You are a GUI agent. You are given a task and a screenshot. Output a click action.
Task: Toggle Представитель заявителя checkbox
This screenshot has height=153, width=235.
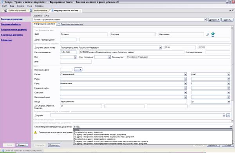click(x=59, y=24)
